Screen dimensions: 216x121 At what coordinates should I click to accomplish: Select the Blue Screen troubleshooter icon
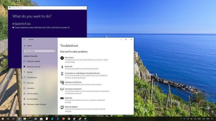click(62, 58)
